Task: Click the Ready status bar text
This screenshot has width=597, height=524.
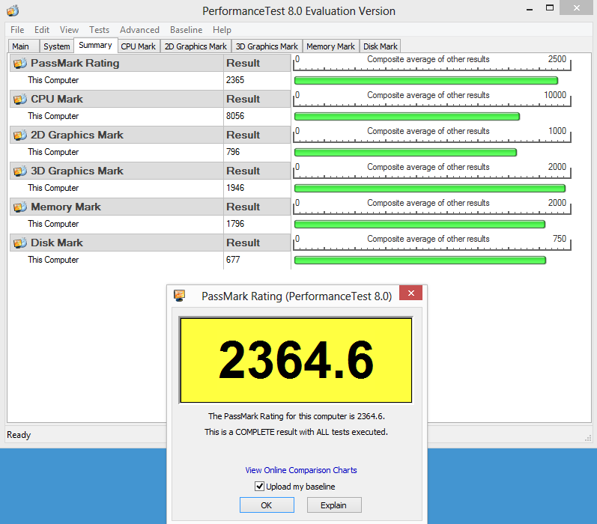Action: (x=19, y=435)
